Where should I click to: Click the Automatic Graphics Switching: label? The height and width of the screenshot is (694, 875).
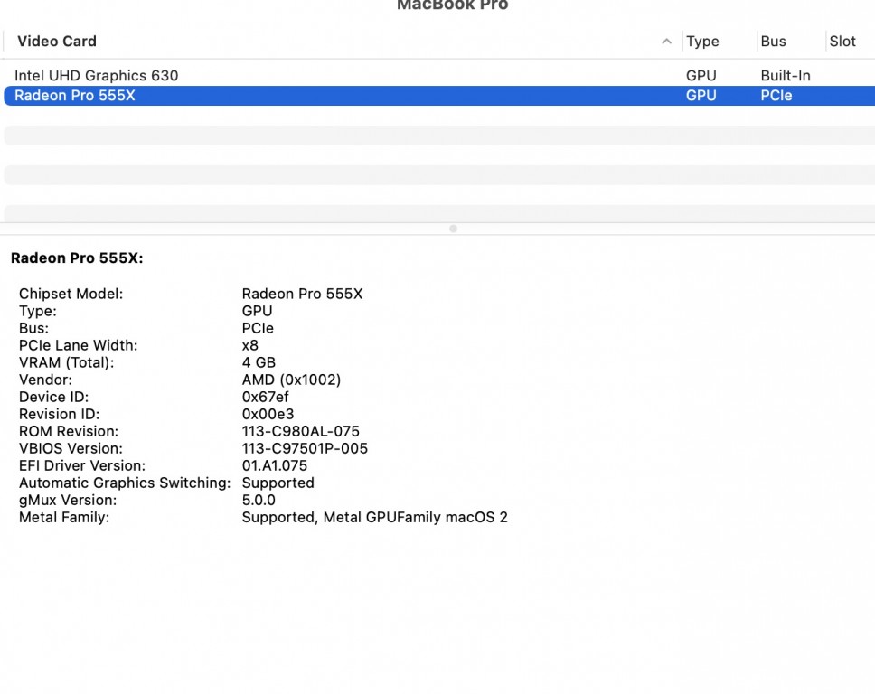pyautogui.click(x=125, y=483)
